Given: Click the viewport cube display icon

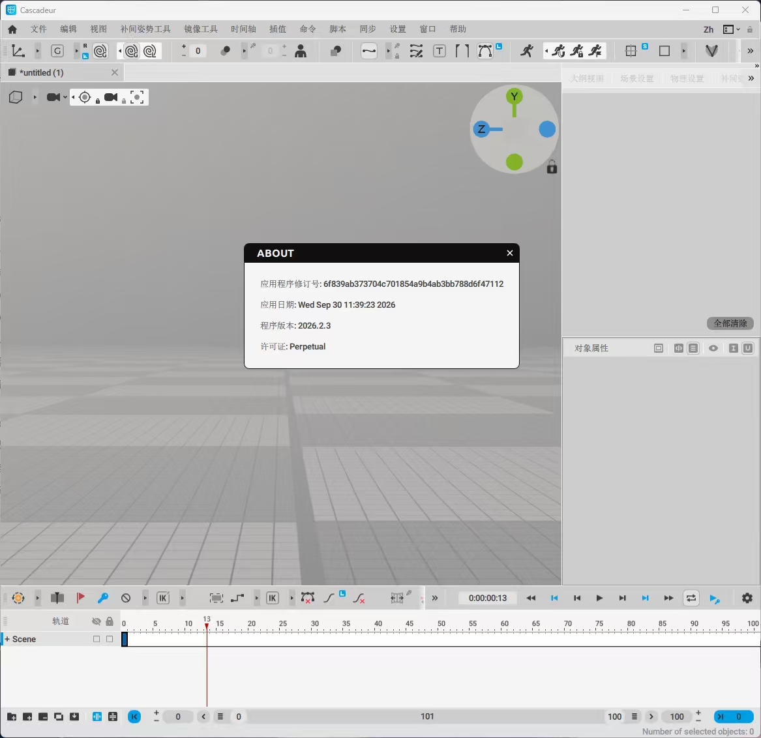Looking at the screenshot, I should [16, 97].
